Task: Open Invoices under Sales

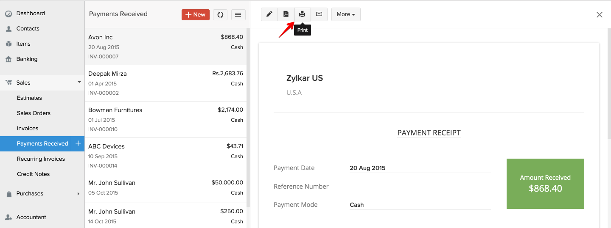Action: pyautogui.click(x=28, y=128)
